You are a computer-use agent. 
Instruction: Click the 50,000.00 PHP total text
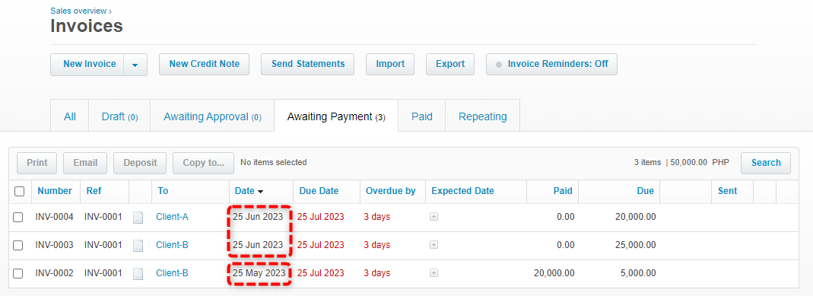(700, 162)
